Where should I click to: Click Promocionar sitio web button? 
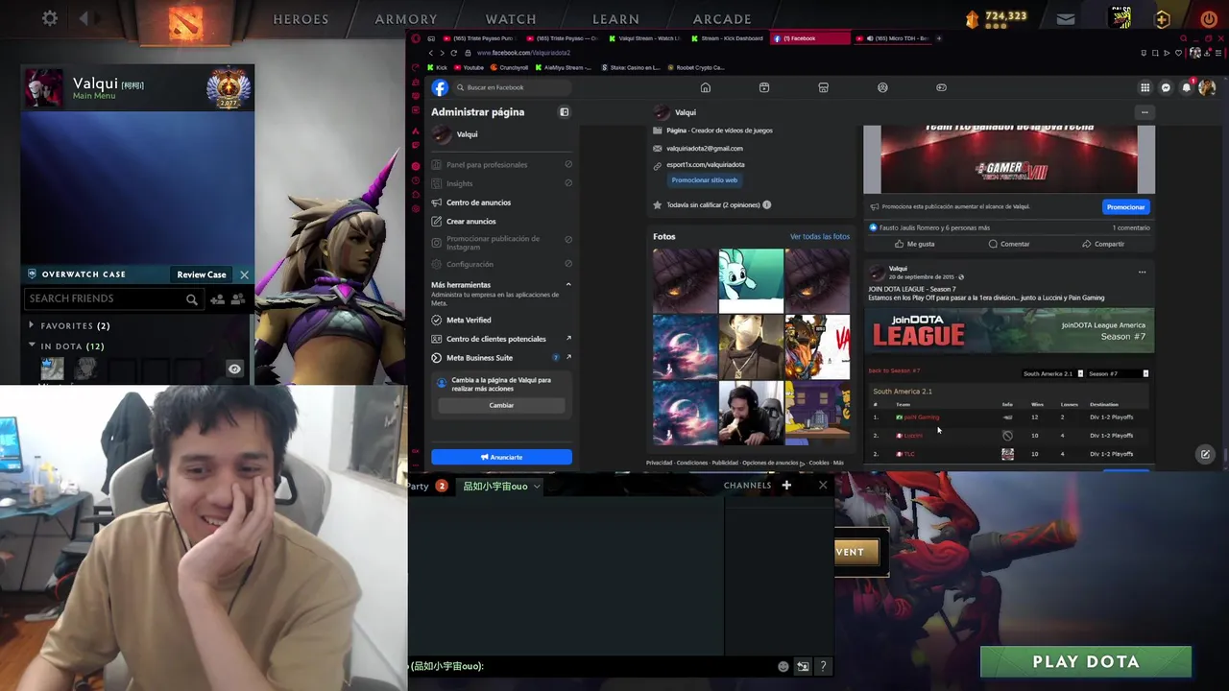tap(705, 180)
